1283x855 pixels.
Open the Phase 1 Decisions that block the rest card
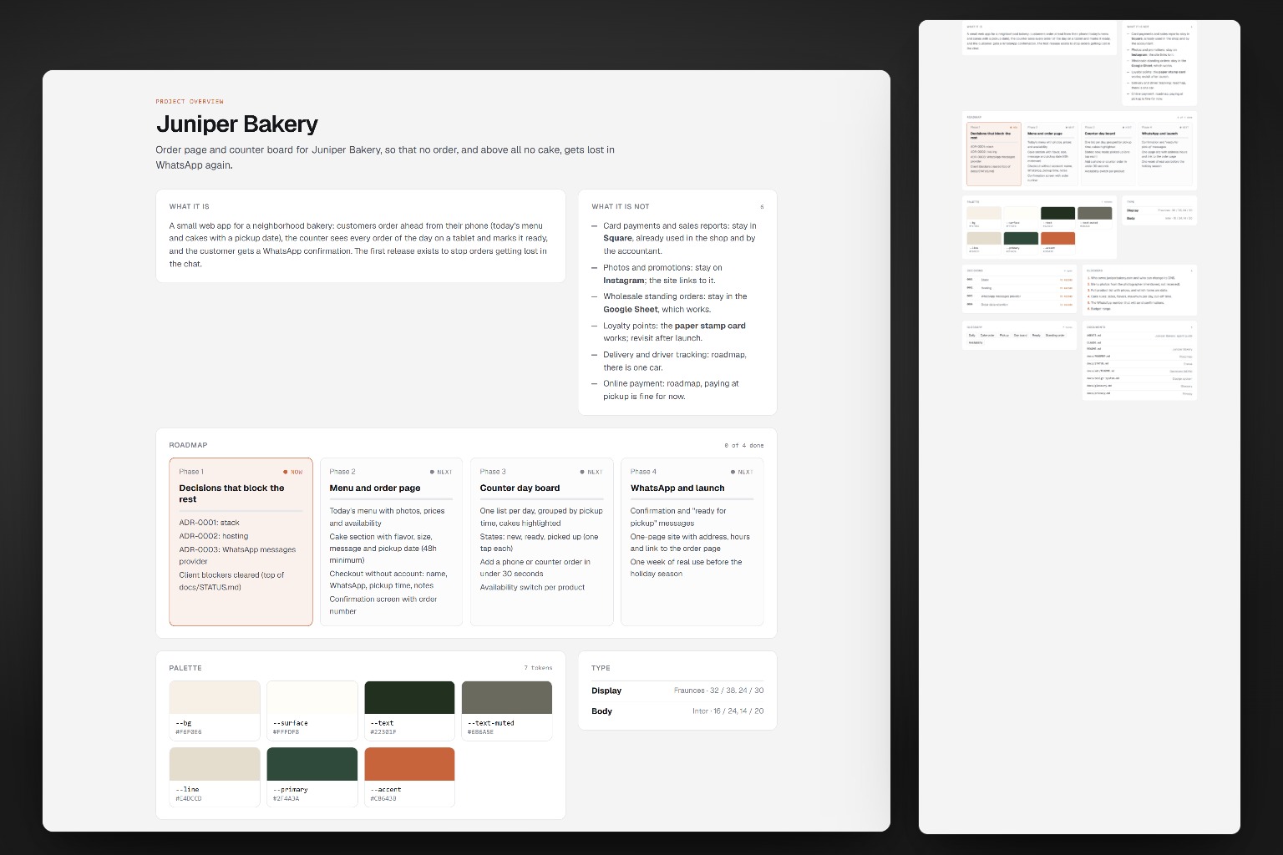[241, 541]
